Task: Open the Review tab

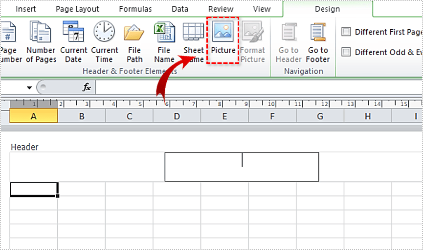Action: 221,9
